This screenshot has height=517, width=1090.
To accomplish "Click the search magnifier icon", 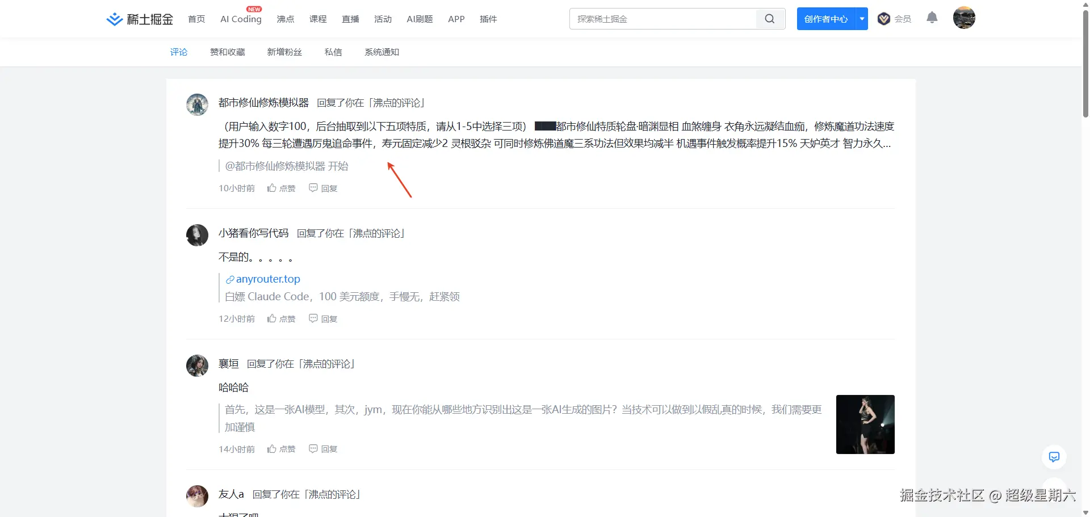I will [x=769, y=18].
